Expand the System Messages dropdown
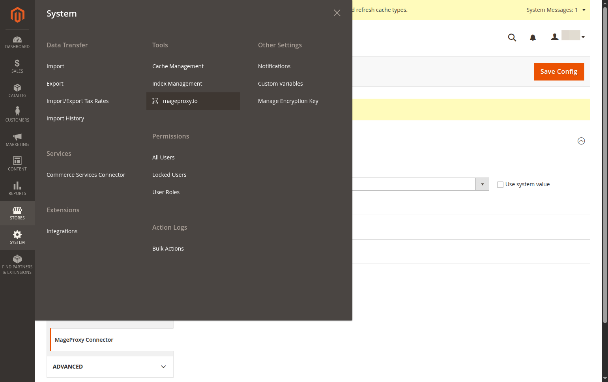 coord(556,10)
